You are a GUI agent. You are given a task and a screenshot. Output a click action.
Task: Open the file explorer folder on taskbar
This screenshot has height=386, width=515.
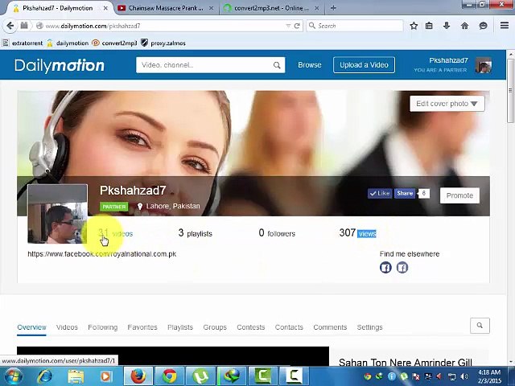point(76,376)
